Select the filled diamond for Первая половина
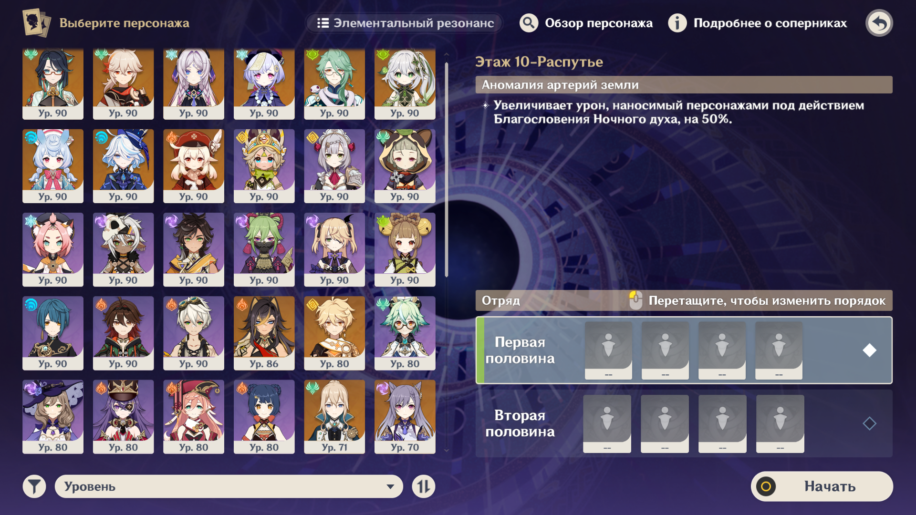This screenshot has width=916, height=515. tap(869, 350)
